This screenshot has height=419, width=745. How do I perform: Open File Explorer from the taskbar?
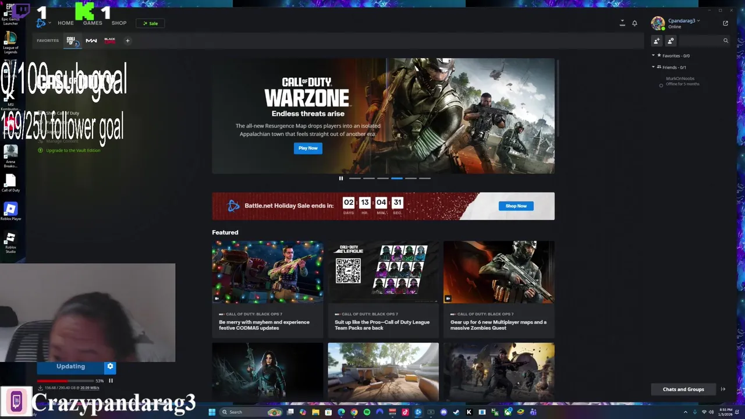click(315, 412)
